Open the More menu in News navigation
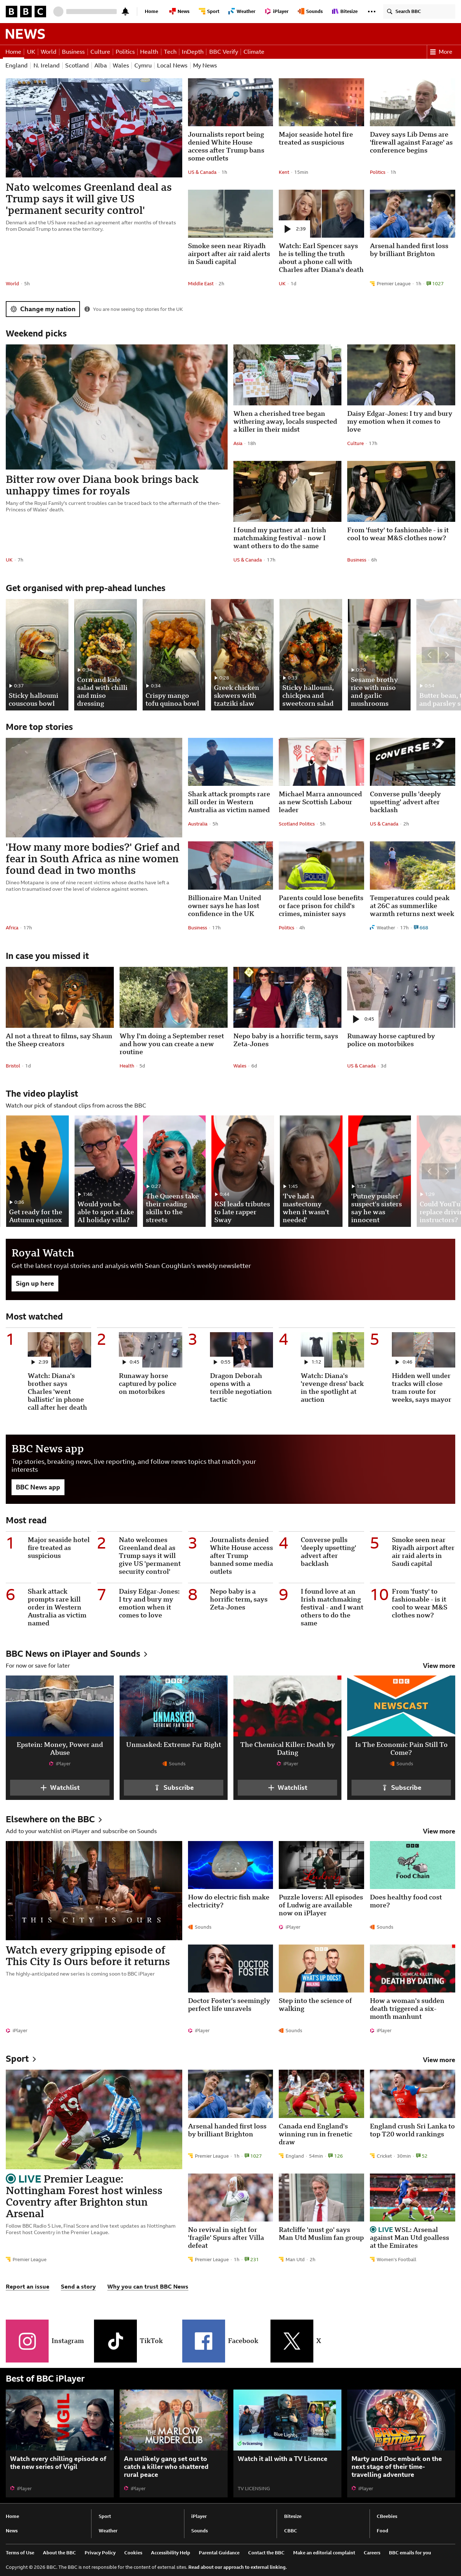 click(x=441, y=52)
